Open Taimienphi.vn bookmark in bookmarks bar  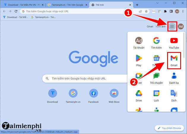tap(43, 17)
